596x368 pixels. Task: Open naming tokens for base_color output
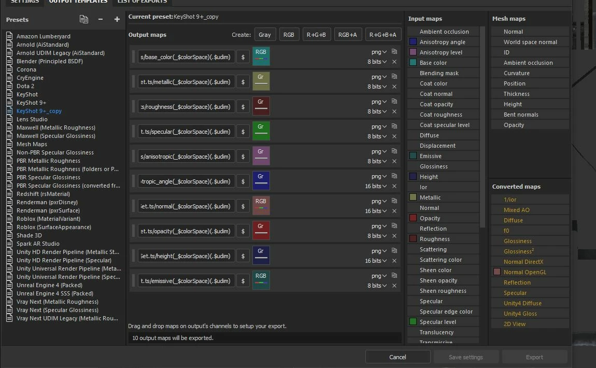243,57
